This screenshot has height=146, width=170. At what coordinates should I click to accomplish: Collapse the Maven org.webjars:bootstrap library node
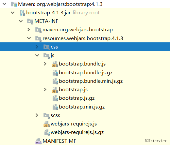[5, 4]
